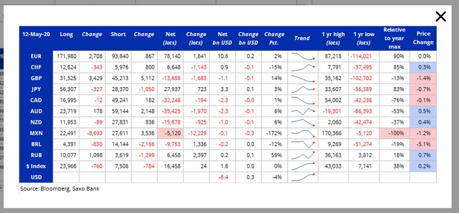Click the CAD row label
Viewport: 459px width, 213px height.
36,100
